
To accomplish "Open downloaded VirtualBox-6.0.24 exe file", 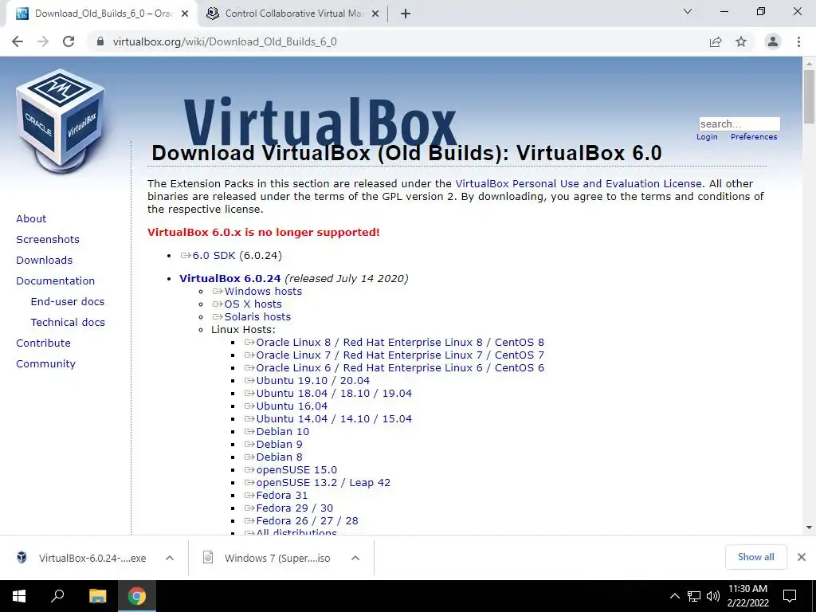I will (82, 558).
